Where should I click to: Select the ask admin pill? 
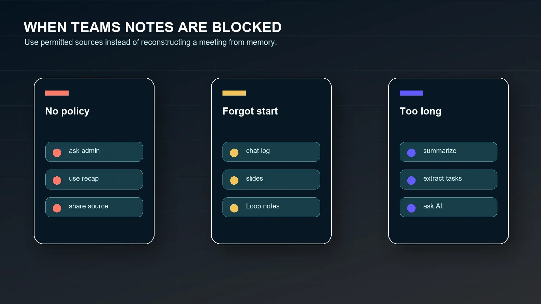[94, 152]
